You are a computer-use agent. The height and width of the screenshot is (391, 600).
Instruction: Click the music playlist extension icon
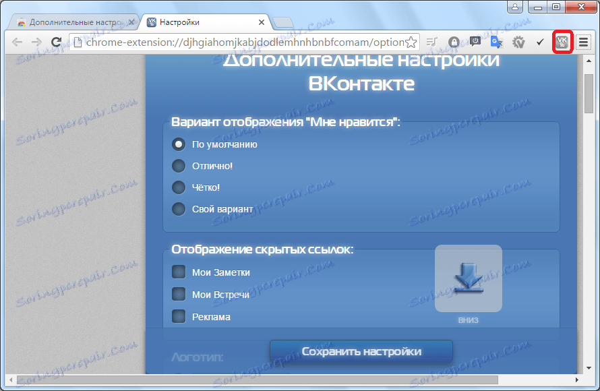click(x=430, y=42)
